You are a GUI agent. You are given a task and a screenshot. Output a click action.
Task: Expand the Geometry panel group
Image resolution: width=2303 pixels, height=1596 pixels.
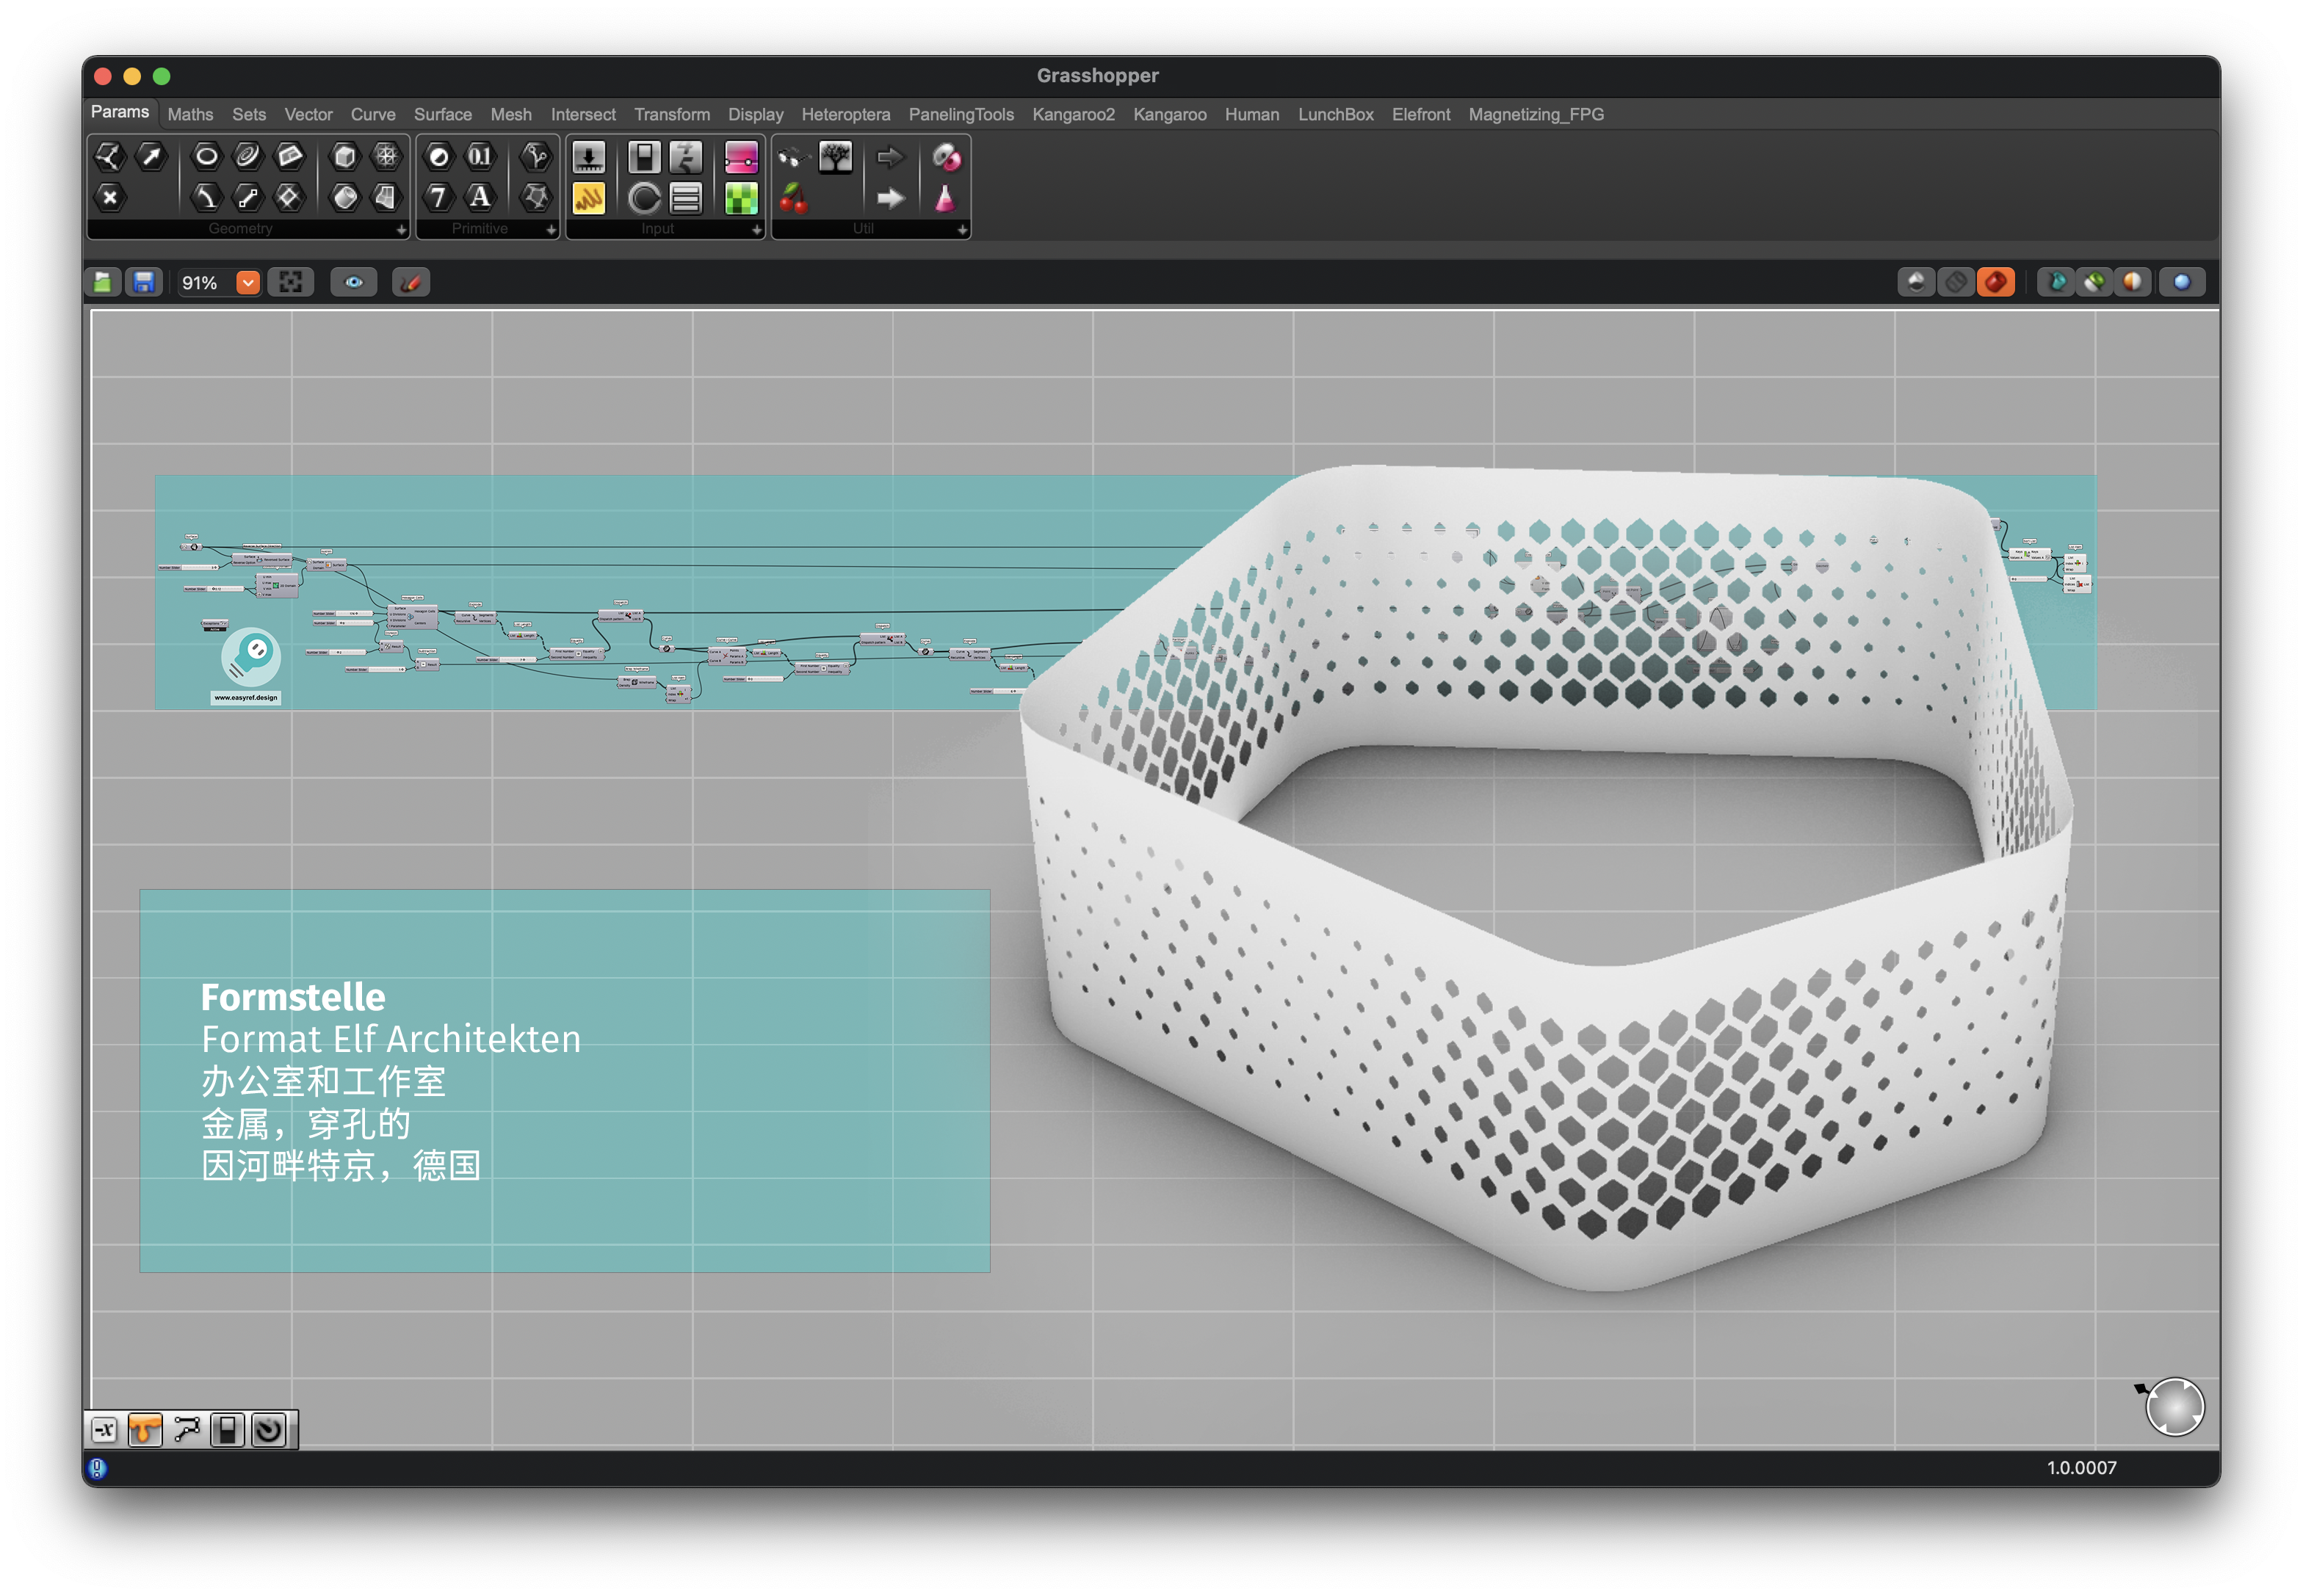[401, 230]
